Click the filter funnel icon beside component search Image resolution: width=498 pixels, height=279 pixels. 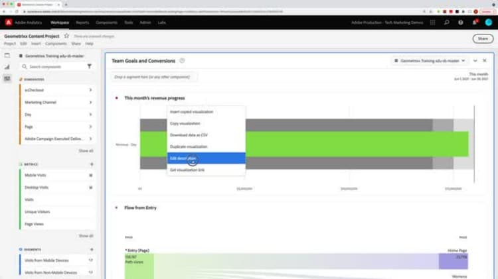coord(89,66)
